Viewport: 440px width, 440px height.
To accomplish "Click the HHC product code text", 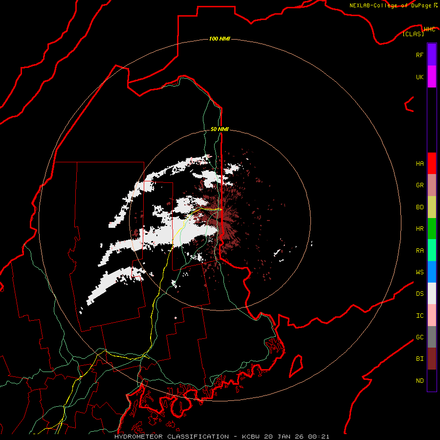I will (429, 29).
